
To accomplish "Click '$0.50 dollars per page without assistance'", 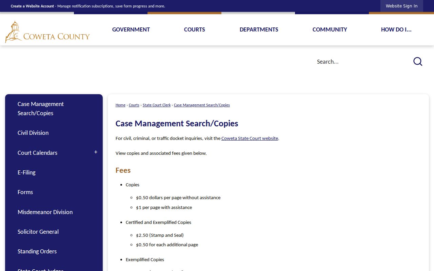I will 178,197.
